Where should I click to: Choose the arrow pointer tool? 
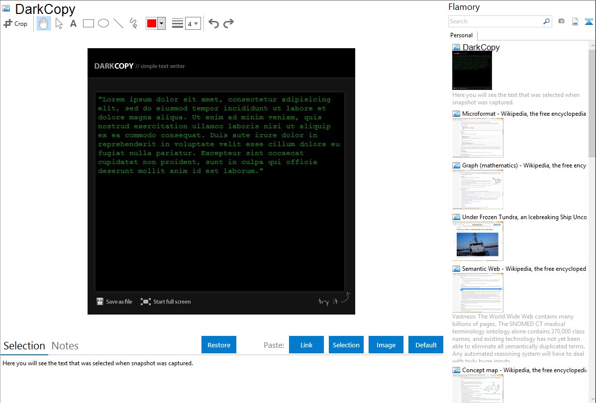[59, 23]
